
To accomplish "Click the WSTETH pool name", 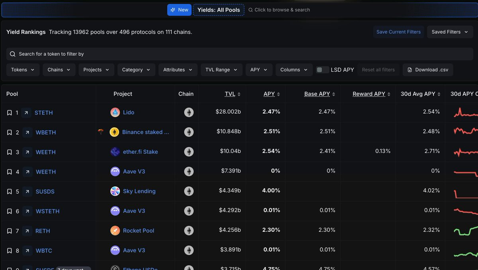I will click(48, 211).
